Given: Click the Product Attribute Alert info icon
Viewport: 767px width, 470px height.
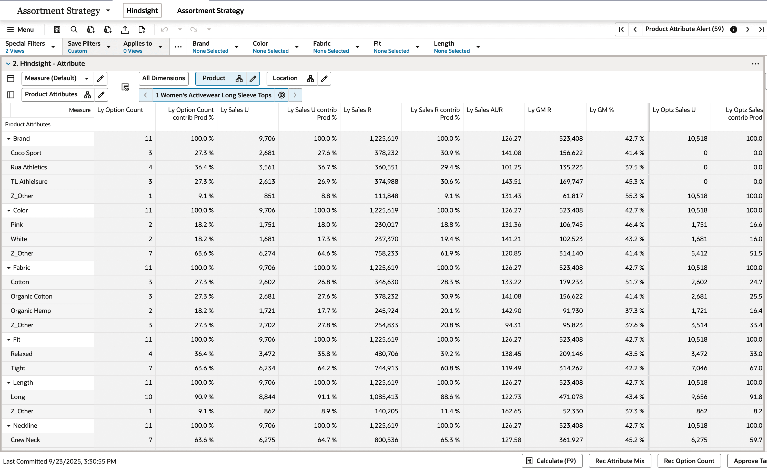Looking at the screenshot, I should pos(733,29).
